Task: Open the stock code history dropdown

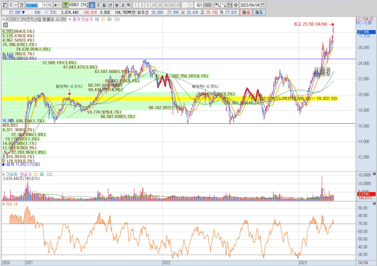Action: click(x=45, y=5)
